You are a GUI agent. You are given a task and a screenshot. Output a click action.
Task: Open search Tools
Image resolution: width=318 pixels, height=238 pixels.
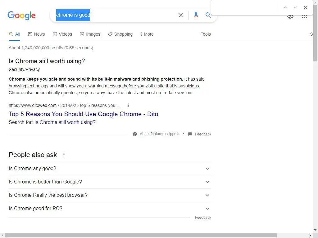[206, 34]
